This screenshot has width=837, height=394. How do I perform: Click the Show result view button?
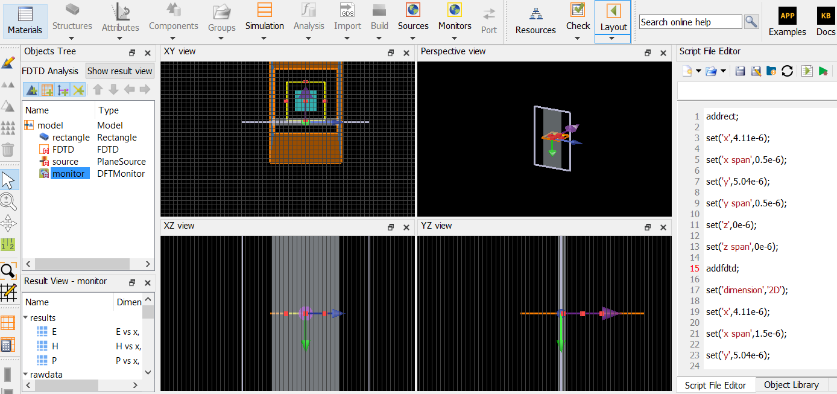click(x=119, y=71)
